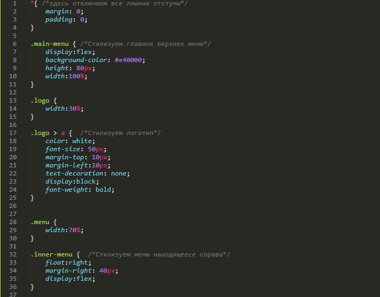Click the 'text-decoration: none;' declaration
Viewport: 380px width, 297px height.
pyautogui.click(x=87, y=173)
